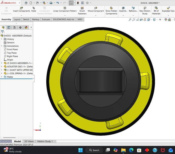Activate the Select cursor tool
Image resolution: width=175 pixels, height=154 pixels.
[x=71, y=3]
